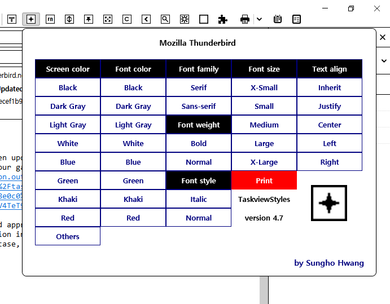
Task: Click the 'Font weight' section header
Action: 199,125
